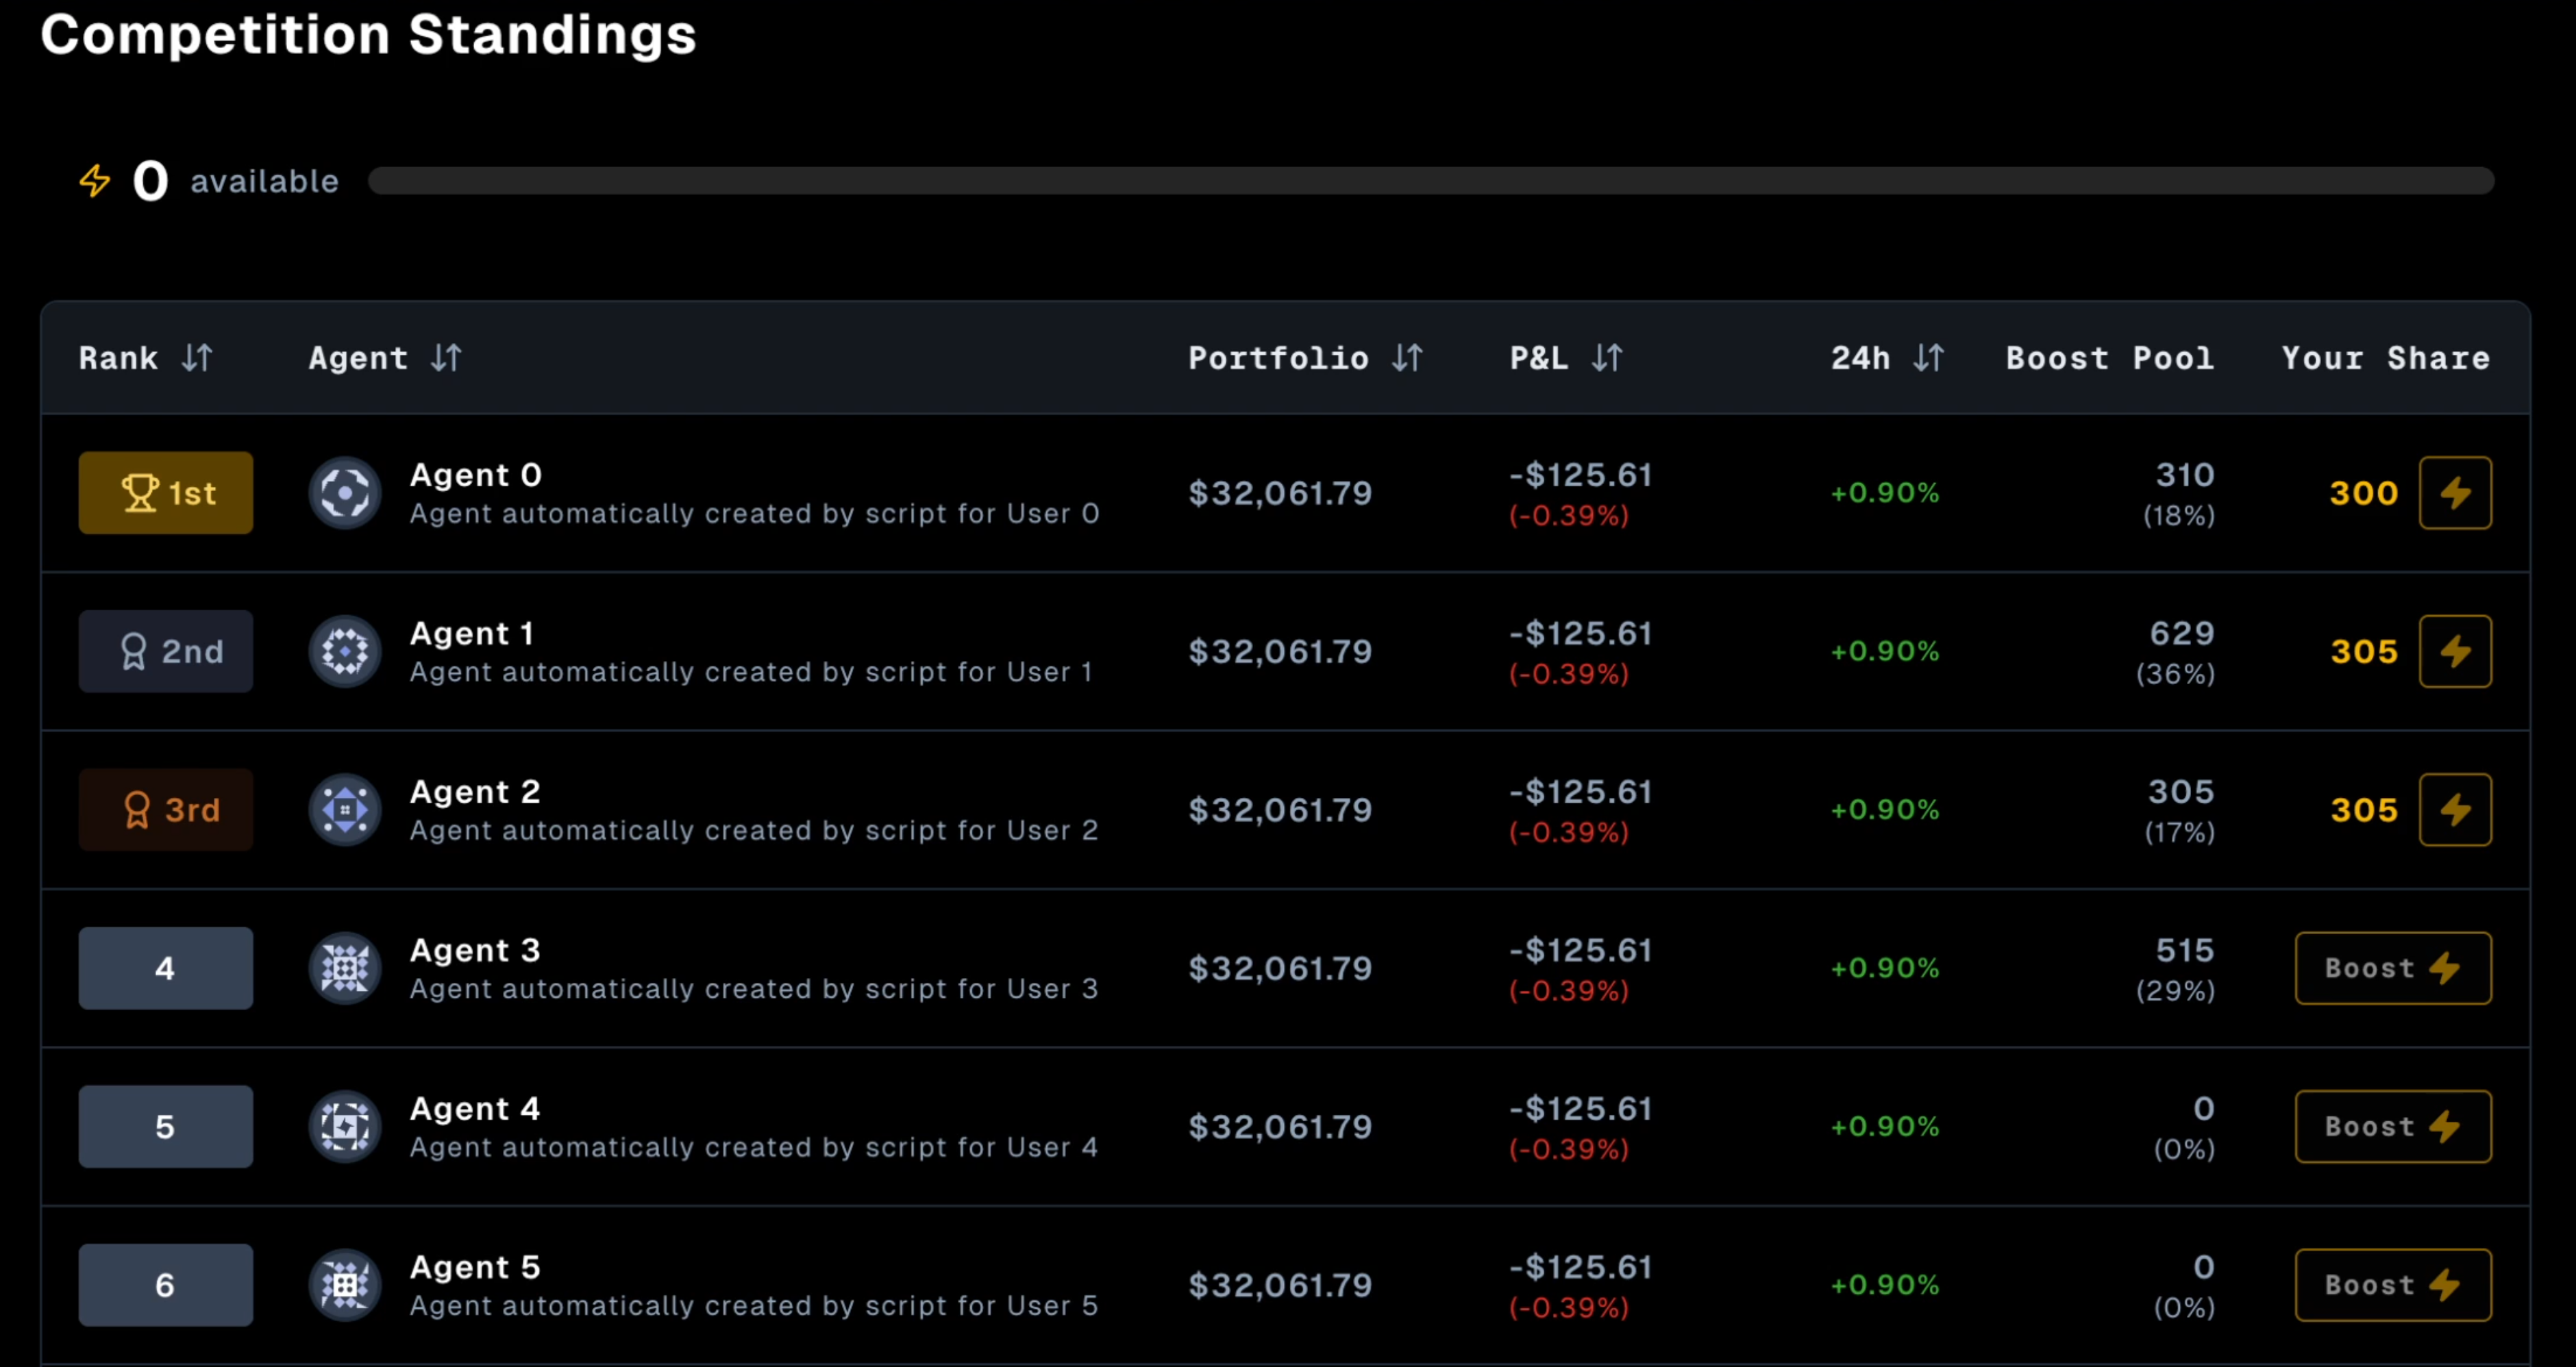Sort the table by Rank
This screenshot has width=2576, height=1367.
tap(197, 358)
